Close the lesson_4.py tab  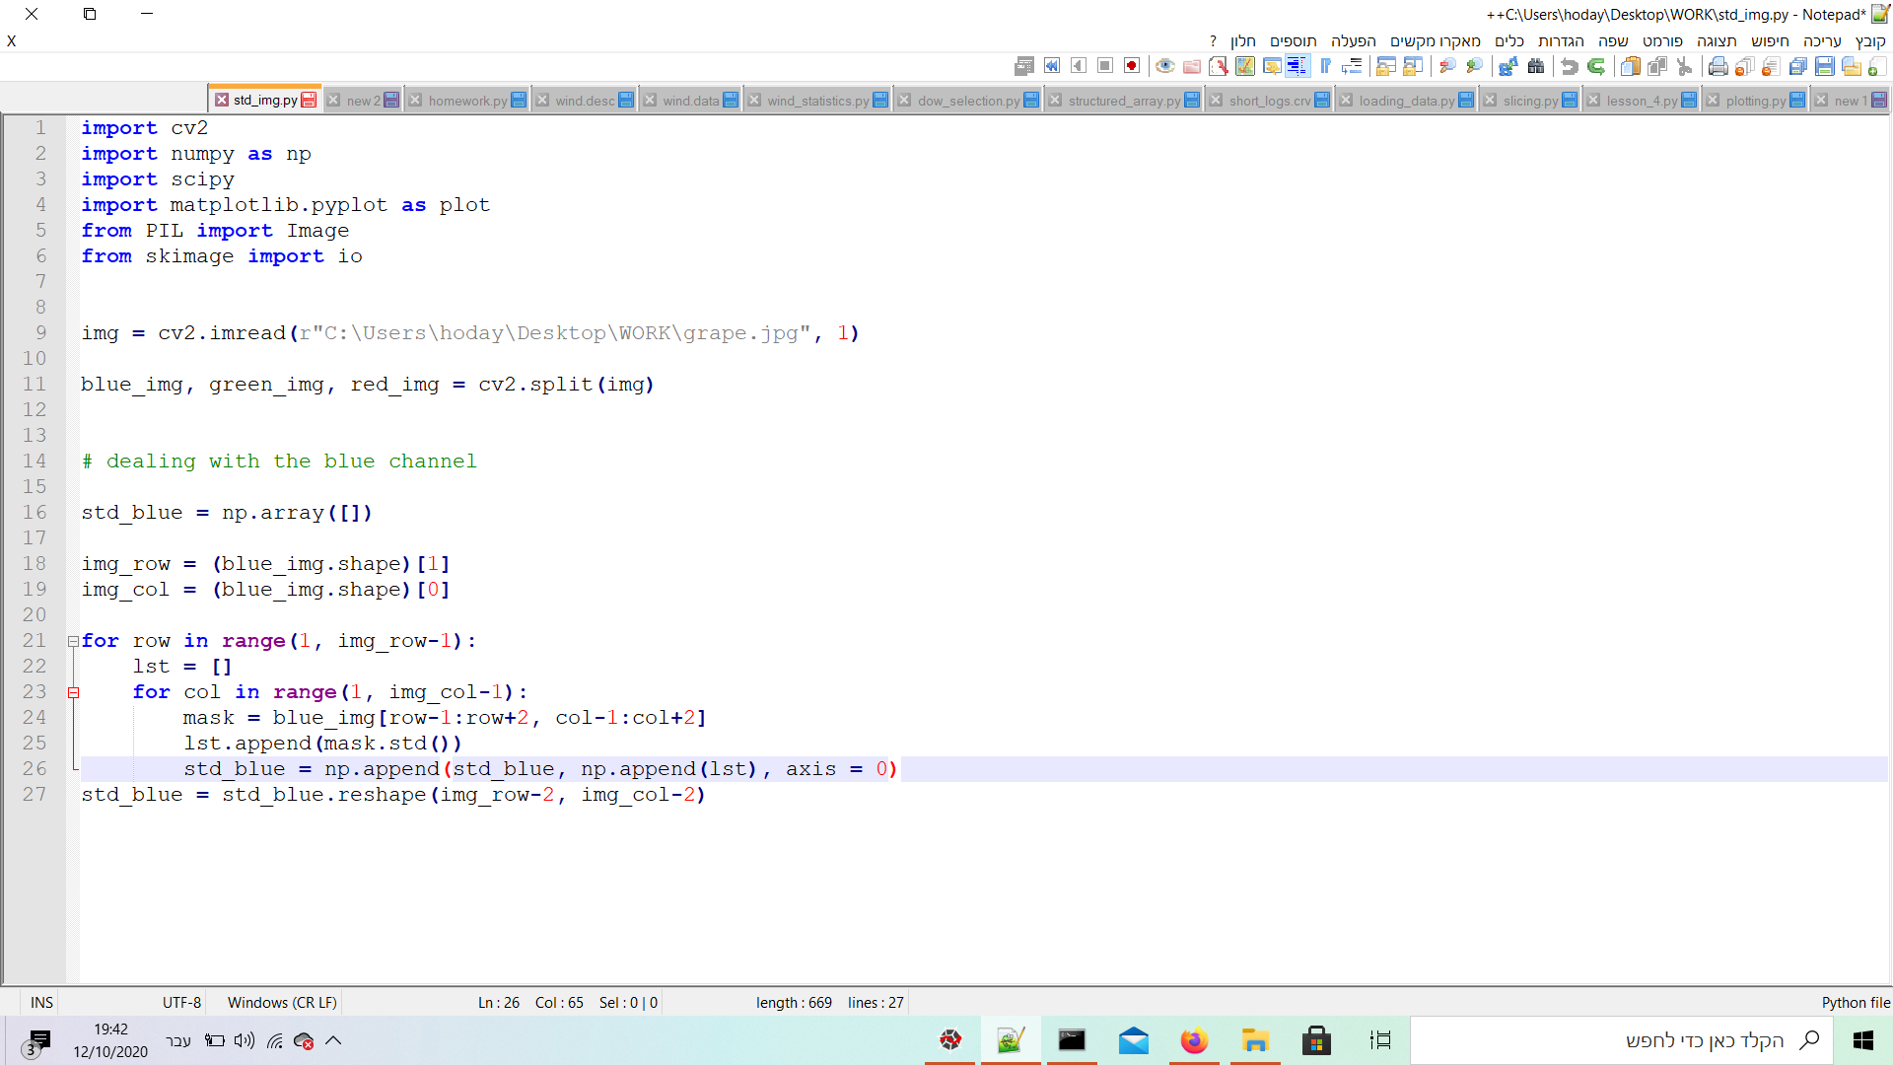click(1593, 100)
